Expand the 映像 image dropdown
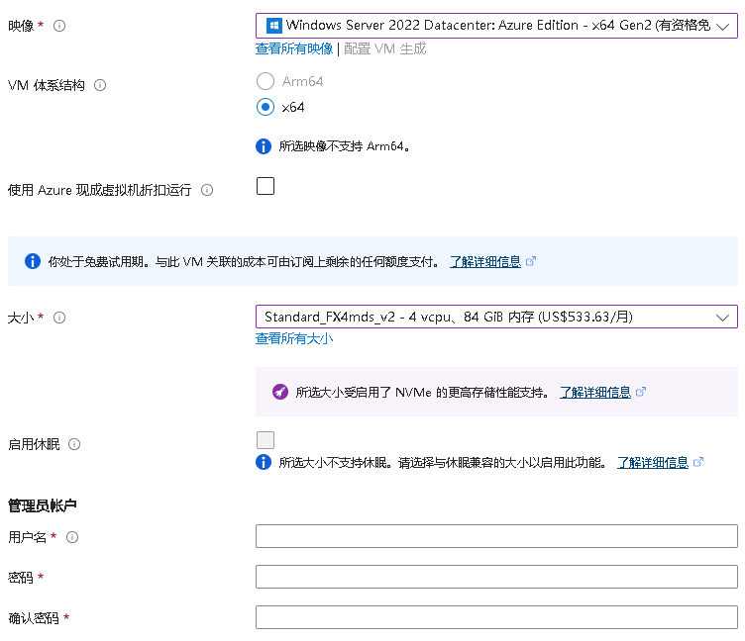The width and height of the screenshot is (745, 641). click(x=496, y=26)
